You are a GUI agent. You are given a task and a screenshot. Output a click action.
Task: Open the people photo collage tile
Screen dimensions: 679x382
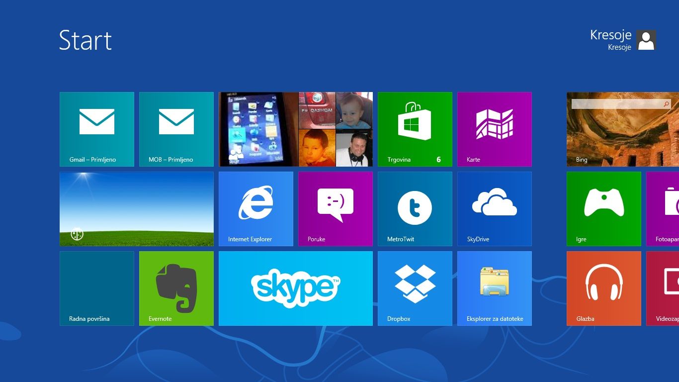click(x=296, y=129)
